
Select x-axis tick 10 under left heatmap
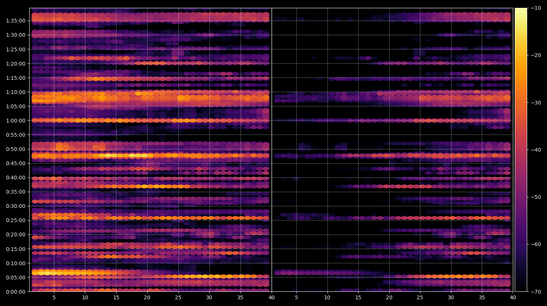[85, 298]
